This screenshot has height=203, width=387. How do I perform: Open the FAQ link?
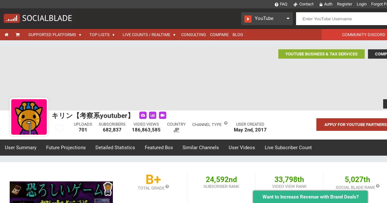[x=281, y=4]
